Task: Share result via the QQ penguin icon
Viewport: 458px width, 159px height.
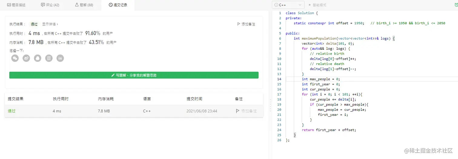Action: [x=38, y=58]
